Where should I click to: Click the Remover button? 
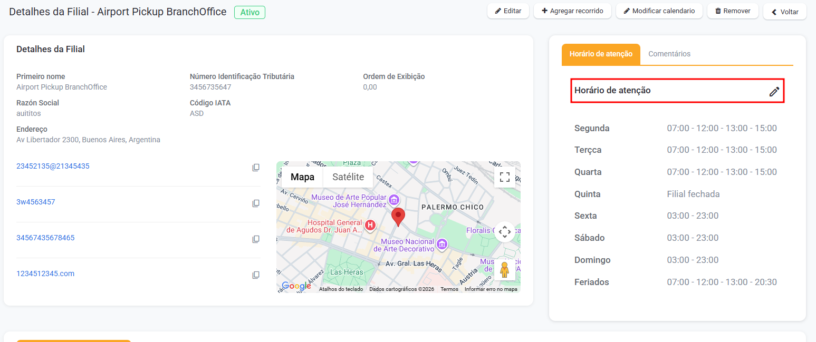732,11
